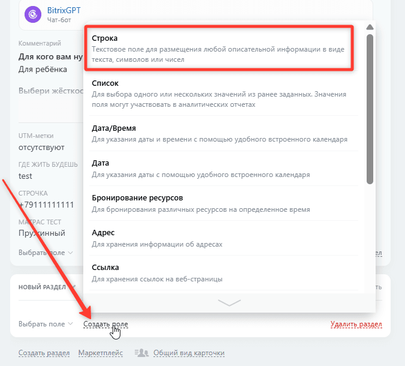This screenshot has width=405, height=366.
Task: Pick the Бронирование ресурсов field type
Action: pos(223,203)
